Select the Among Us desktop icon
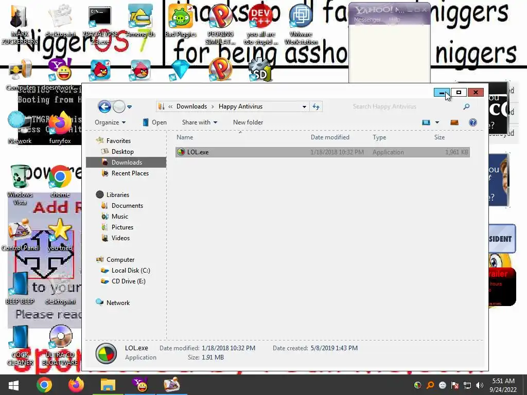Image resolution: width=527 pixels, height=395 pixels. (140, 20)
